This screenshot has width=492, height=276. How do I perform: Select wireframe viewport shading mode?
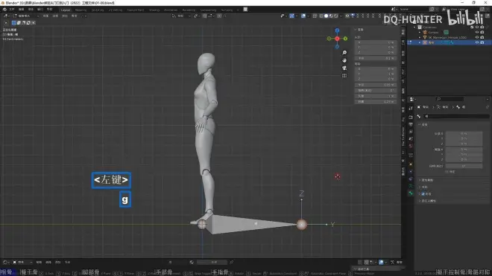[321, 16]
